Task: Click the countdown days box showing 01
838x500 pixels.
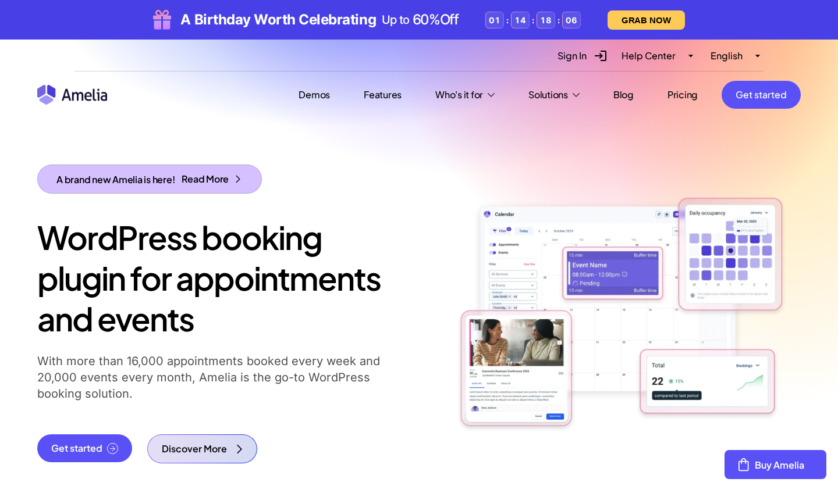Action: tap(494, 20)
